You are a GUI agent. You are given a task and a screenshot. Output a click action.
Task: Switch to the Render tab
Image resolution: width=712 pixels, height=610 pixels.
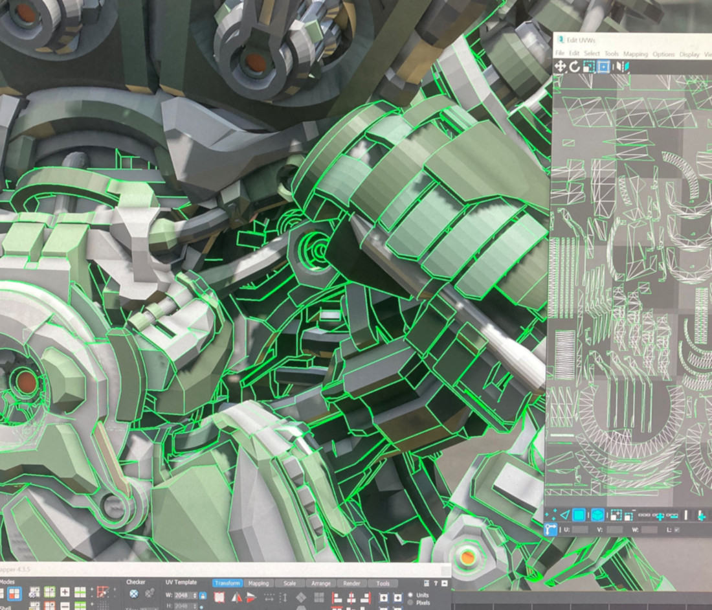(x=352, y=583)
